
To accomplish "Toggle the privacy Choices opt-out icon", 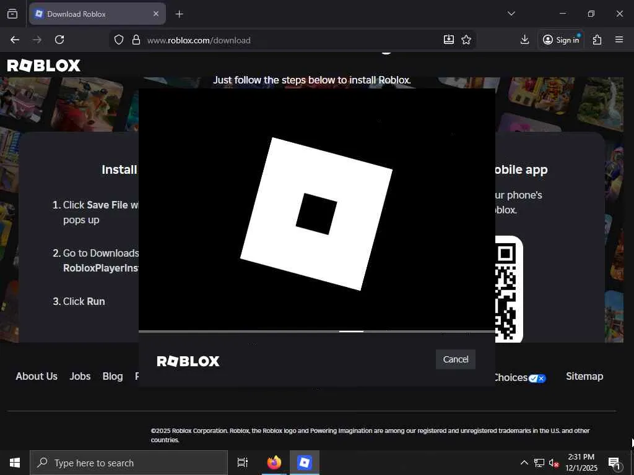I will coord(537,378).
